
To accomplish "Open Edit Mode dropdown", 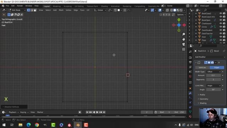I will (x=17, y=10).
